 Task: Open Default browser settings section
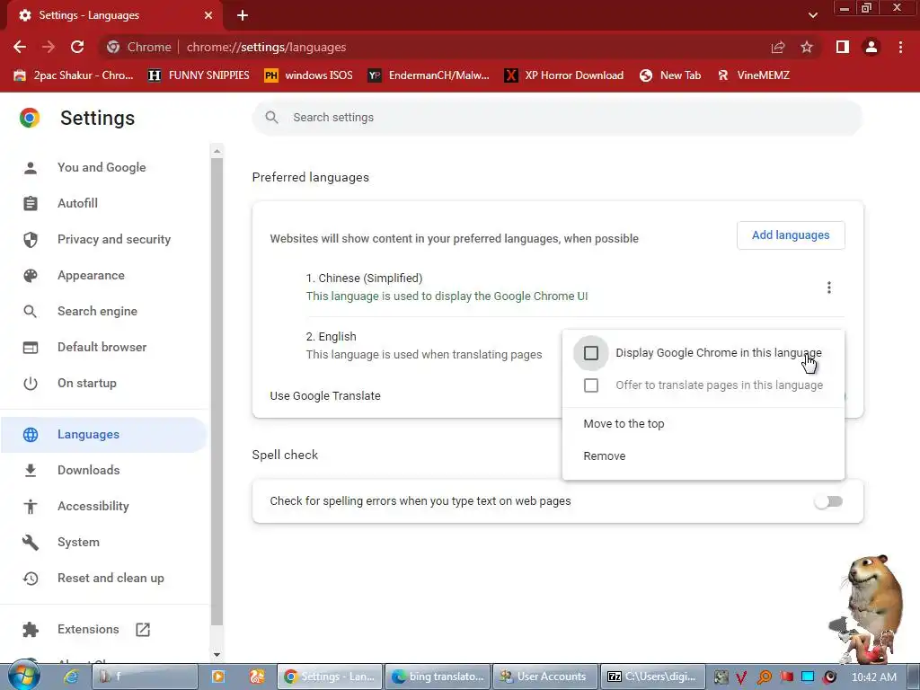[x=102, y=347]
